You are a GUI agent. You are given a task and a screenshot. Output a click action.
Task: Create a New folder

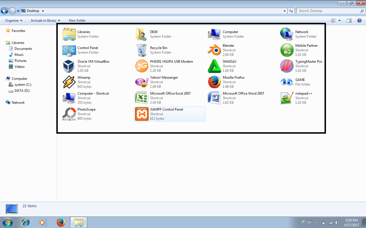pyautogui.click(x=77, y=21)
